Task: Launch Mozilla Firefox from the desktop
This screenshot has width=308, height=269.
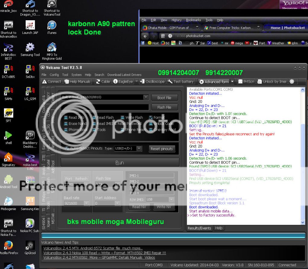Action: [x=9, y=248]
